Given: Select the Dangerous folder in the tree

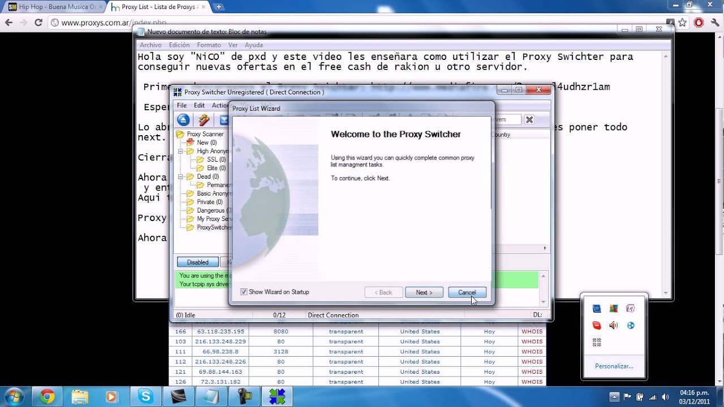Looking at the screenshot, I should (209, 210).
